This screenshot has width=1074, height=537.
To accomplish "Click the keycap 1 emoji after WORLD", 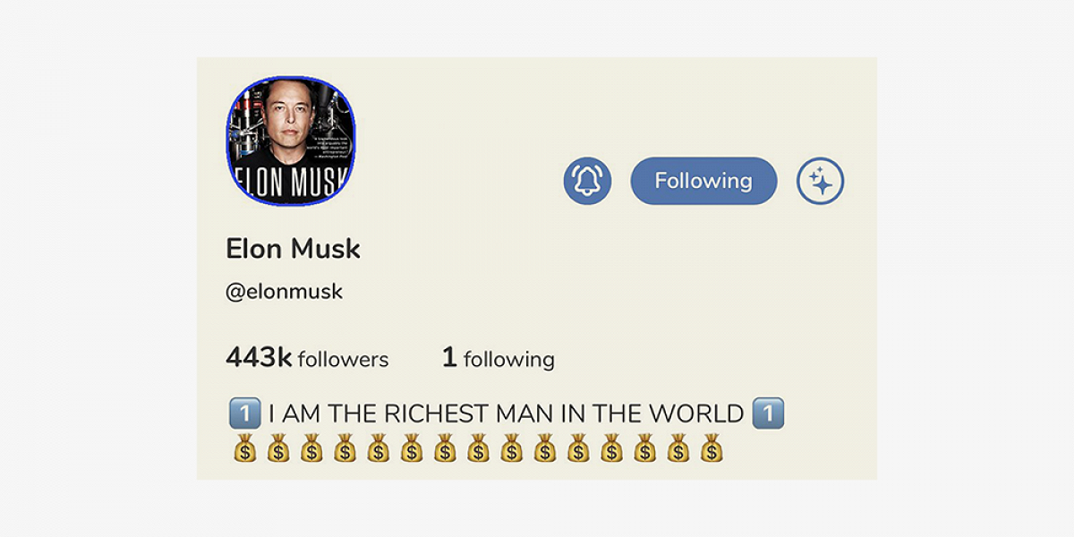I will (769, 413).
